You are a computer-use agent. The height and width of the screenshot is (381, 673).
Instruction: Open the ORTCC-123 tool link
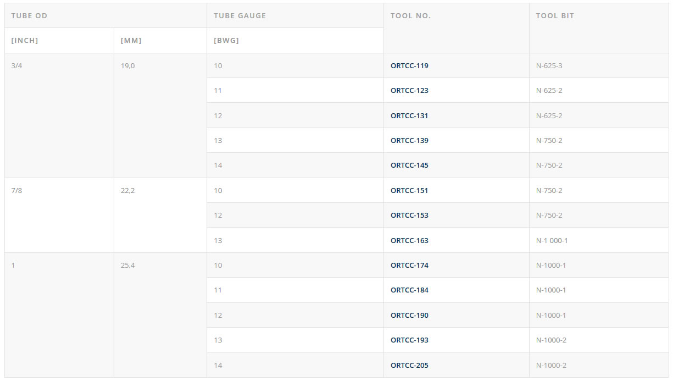[409, 91]
